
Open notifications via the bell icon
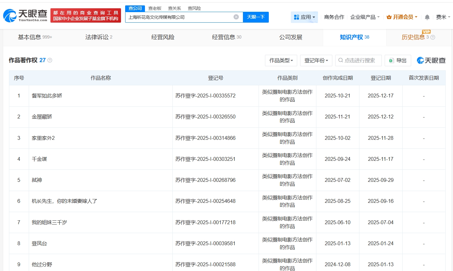pos(427,17)
